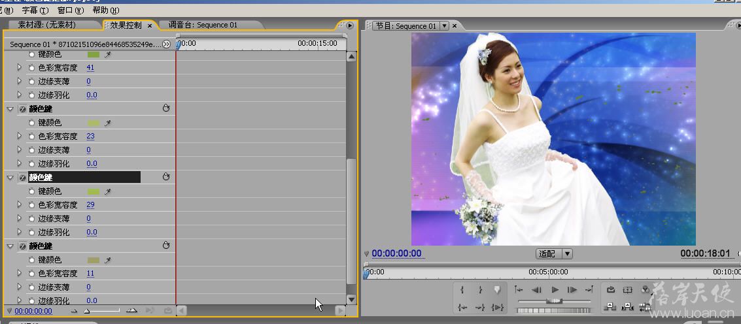Viewport: 741px width, 324px height.
Task: Zoom in the effect timeline
Action: 132,310
